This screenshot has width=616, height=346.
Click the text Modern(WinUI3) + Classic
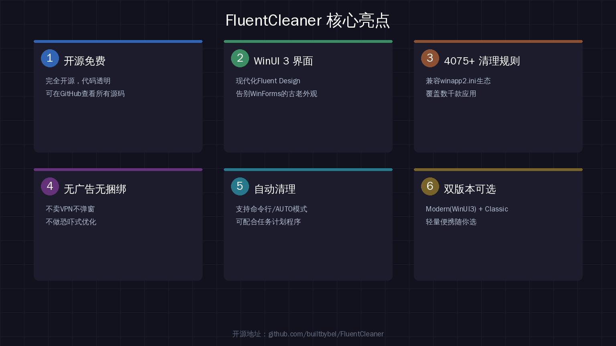[x=467, y=209]
